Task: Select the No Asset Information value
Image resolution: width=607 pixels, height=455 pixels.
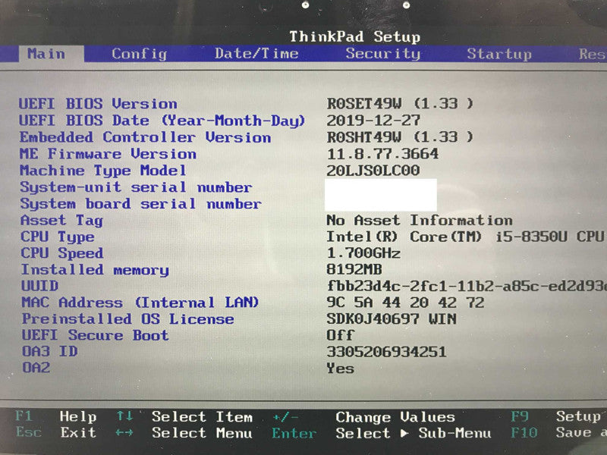Action: (x=420, y=220)
